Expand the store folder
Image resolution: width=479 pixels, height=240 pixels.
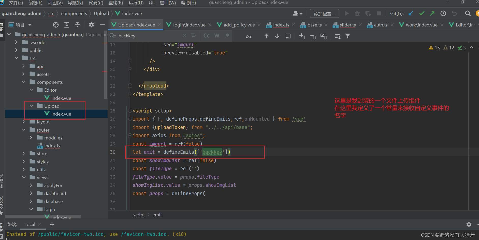(x=24, y=153)
